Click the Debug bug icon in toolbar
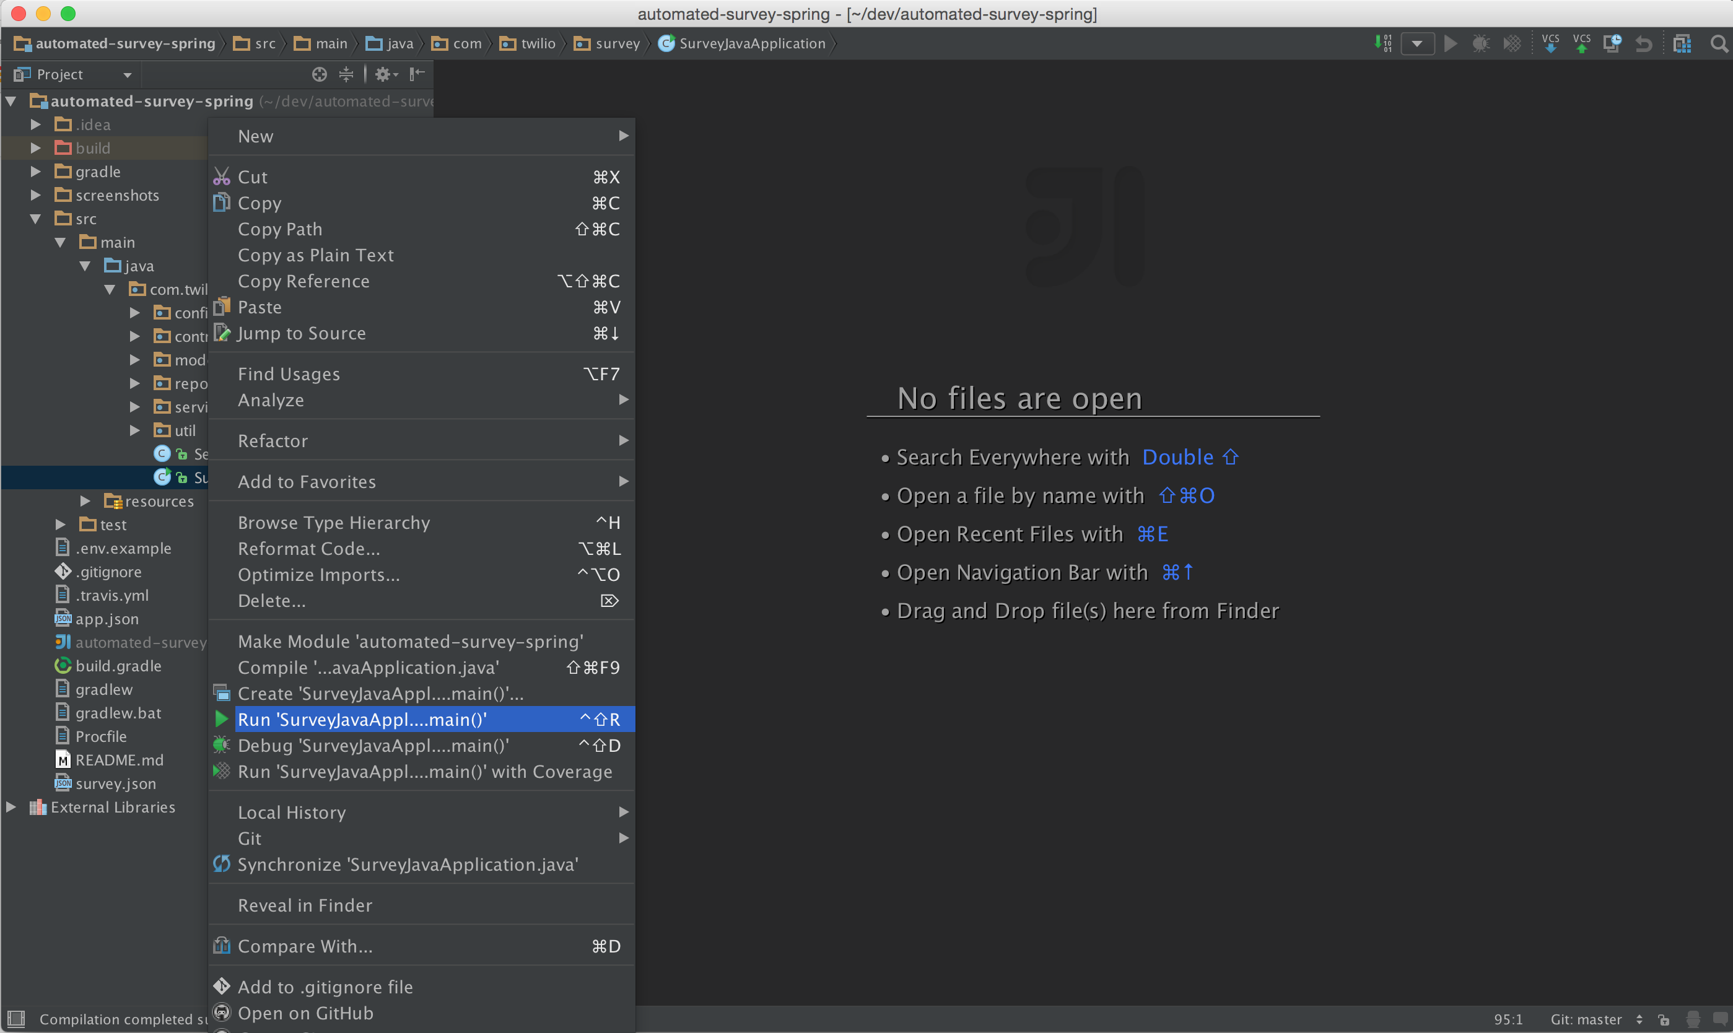The width and height of the screenshot is (1733, 1033). tap(1480, 44)
